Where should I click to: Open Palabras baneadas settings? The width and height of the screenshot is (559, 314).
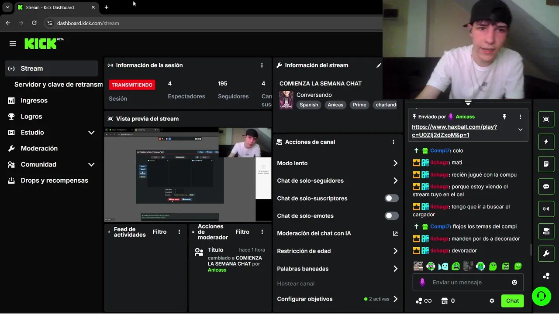(338, 269)
